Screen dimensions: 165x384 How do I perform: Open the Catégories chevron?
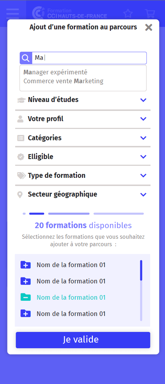pos(143,138)
